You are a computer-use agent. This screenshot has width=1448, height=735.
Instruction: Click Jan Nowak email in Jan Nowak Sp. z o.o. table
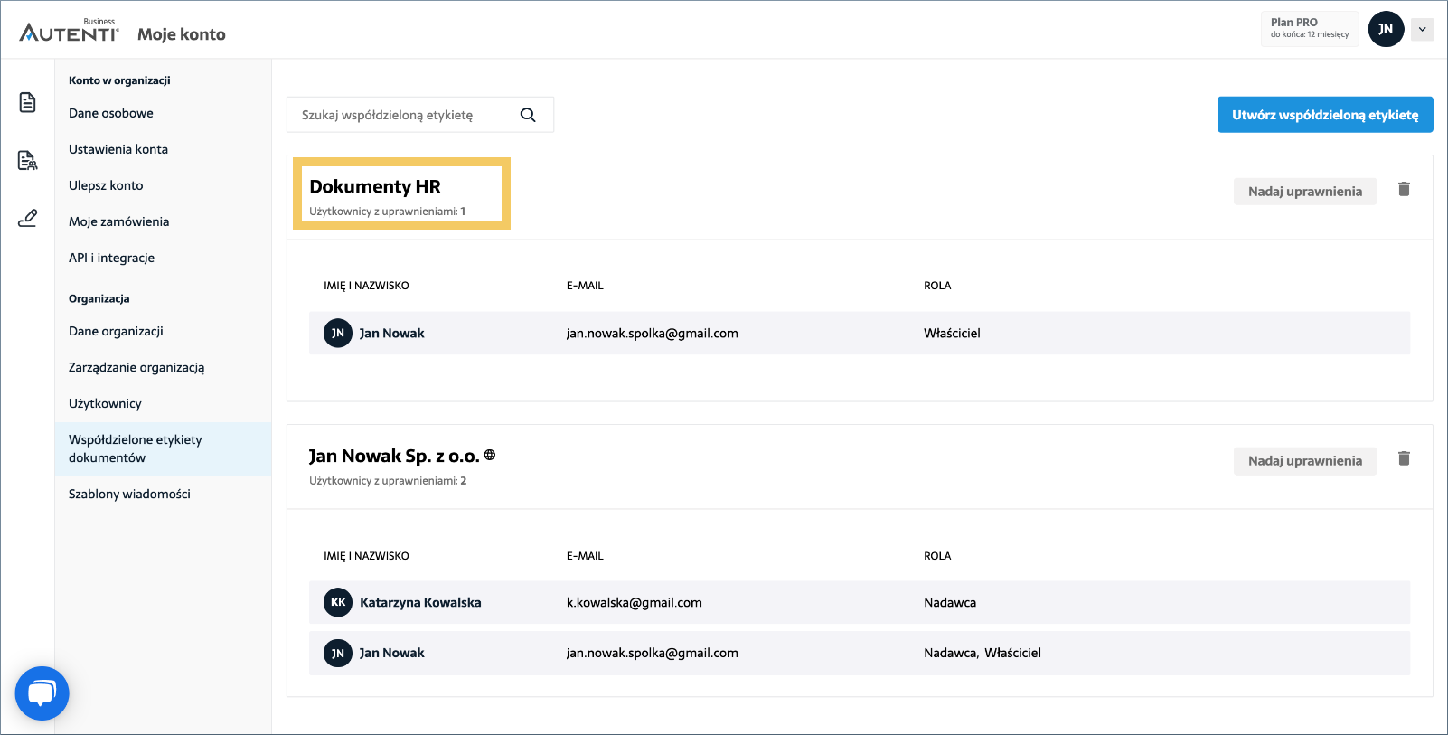653,653
